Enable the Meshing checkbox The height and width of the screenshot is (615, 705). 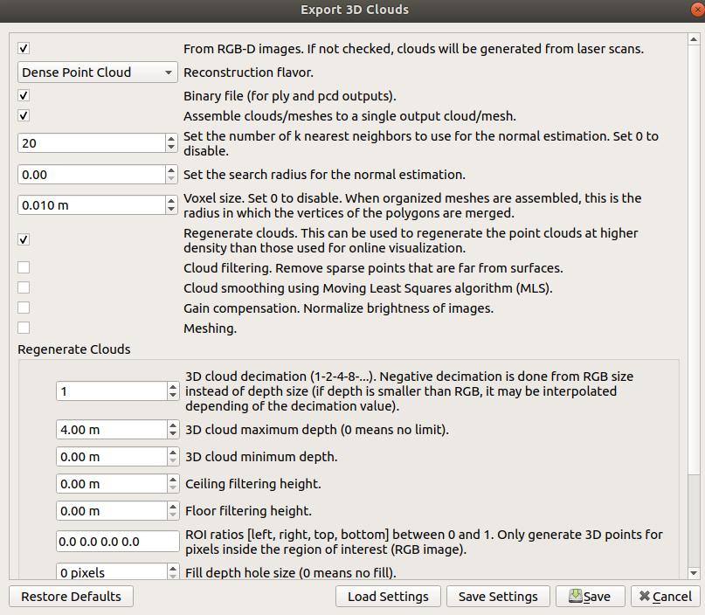pyautogui.click(x=24, y=328)
